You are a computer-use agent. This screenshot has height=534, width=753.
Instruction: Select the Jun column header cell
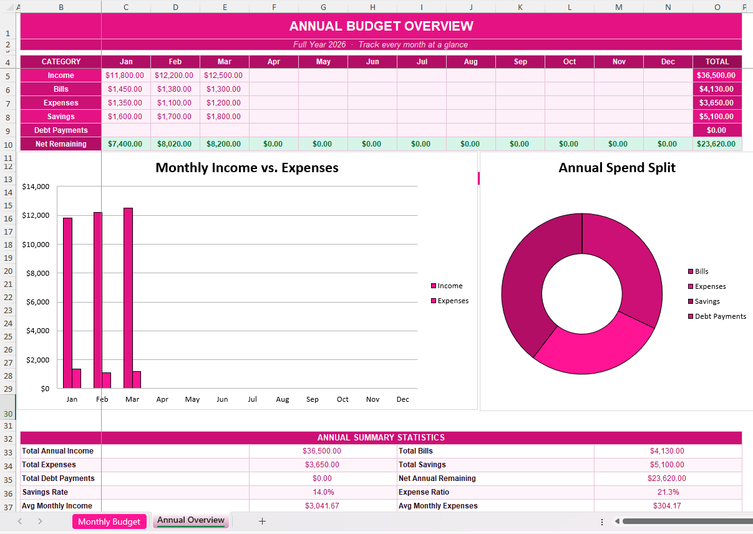click(x=372, y=62)
